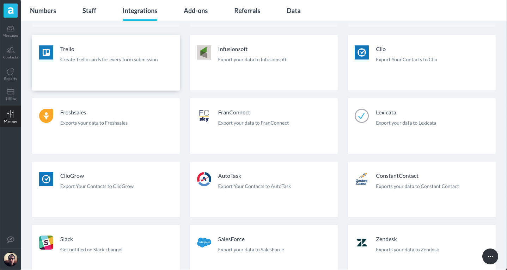The width and height of the screenshot is (507, 270).
Task: Switch to the Referrals tab
Action: [x=247, y=11]
